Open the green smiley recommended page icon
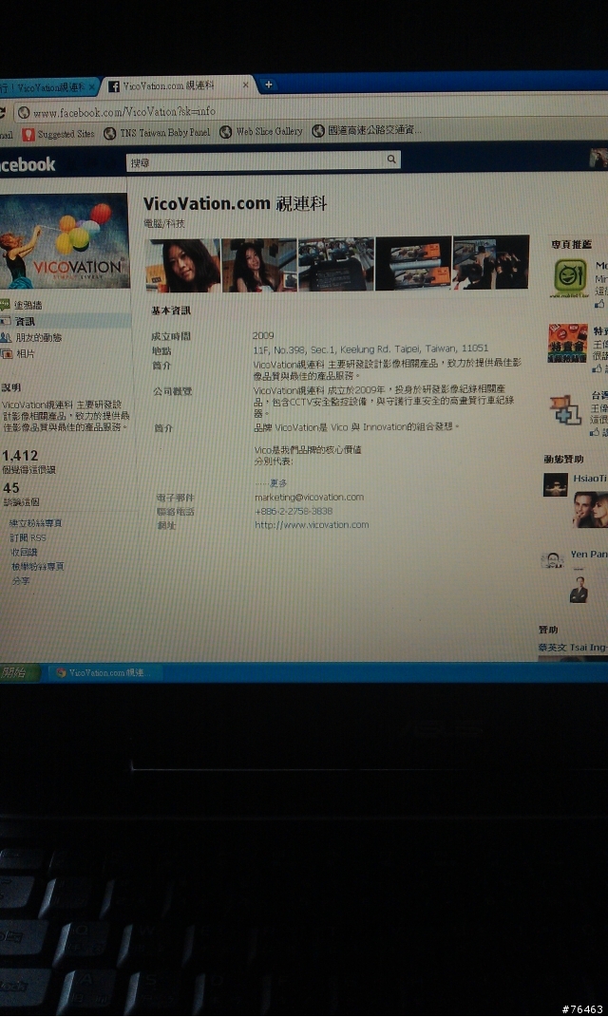 (570, 277)
